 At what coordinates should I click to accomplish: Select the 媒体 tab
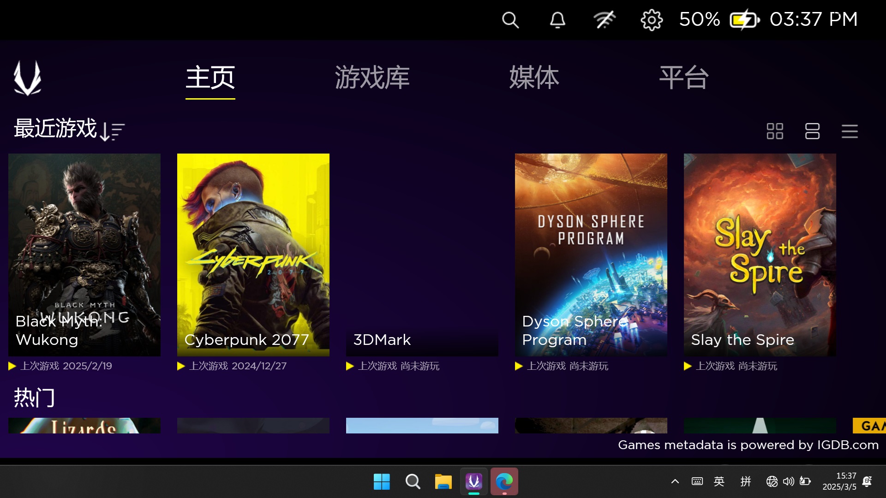[x=534, y=78]
